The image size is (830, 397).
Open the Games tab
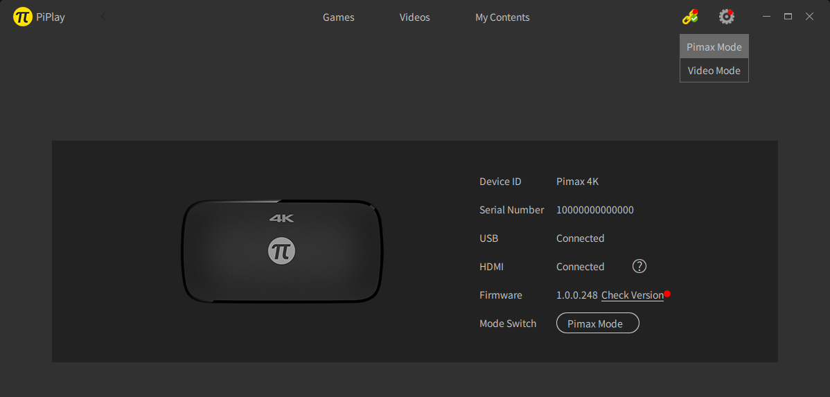339,17
